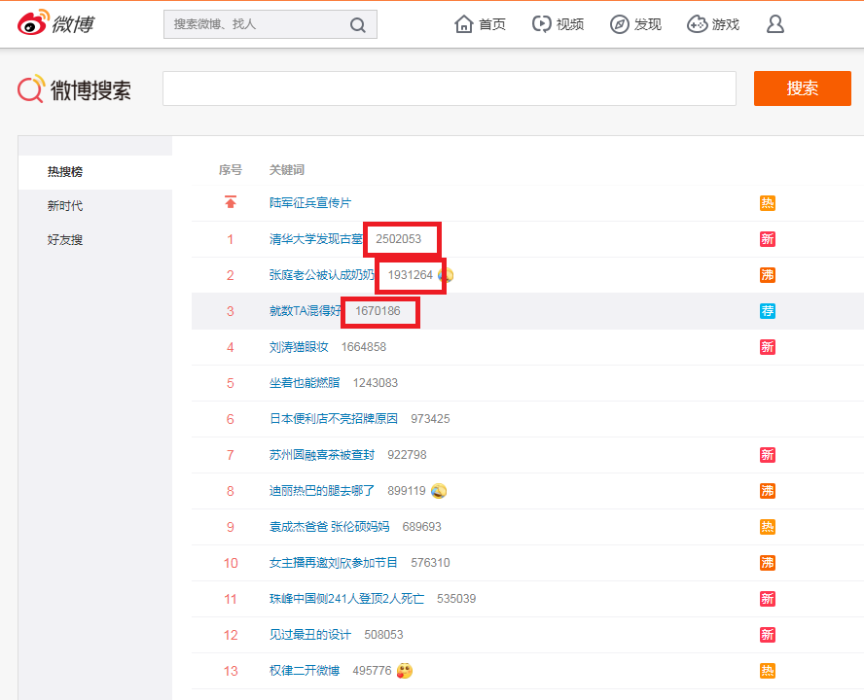This screenshot has width=864, height=700.
Task: Click 新 badge for 清华大学发现古墓
Action: click(x=767, y=239)
